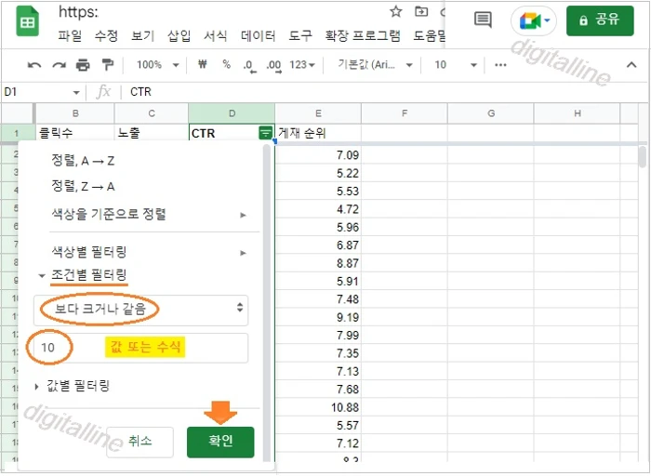Open the Google Meet call button
The width and height of the screenshot is (651, 476).
tap(534, 20)
